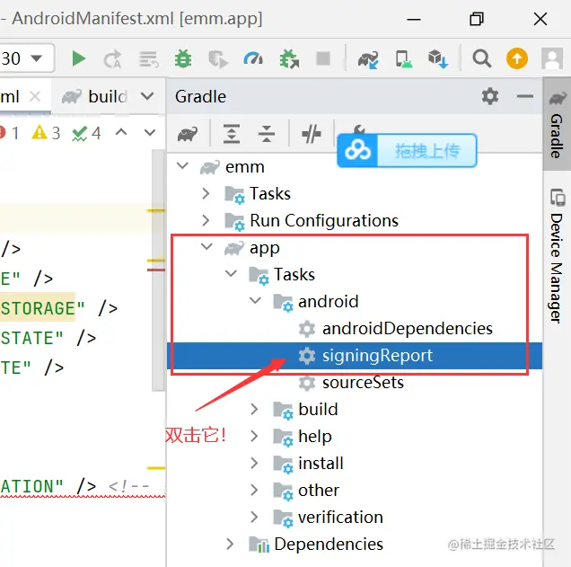Select the app module label
571x567 pixels.
pyautogui.click(x=264, y=249)
